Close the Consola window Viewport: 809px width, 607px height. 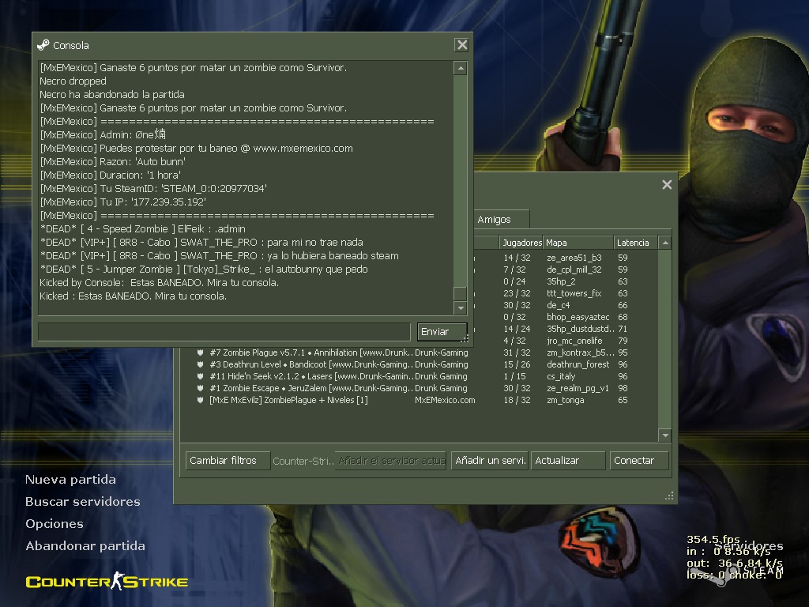461,45
